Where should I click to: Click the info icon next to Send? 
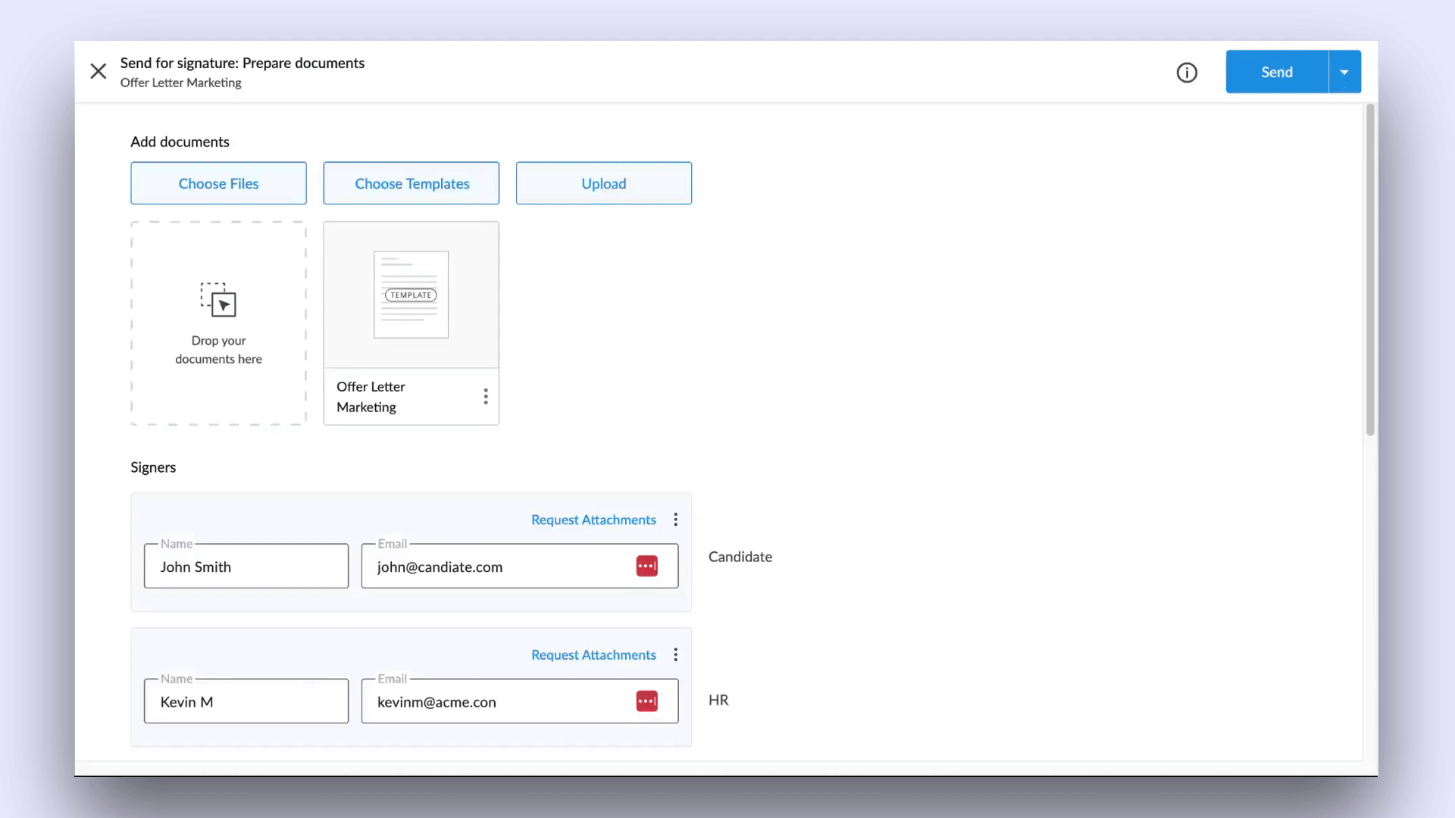coord(1187,72)
